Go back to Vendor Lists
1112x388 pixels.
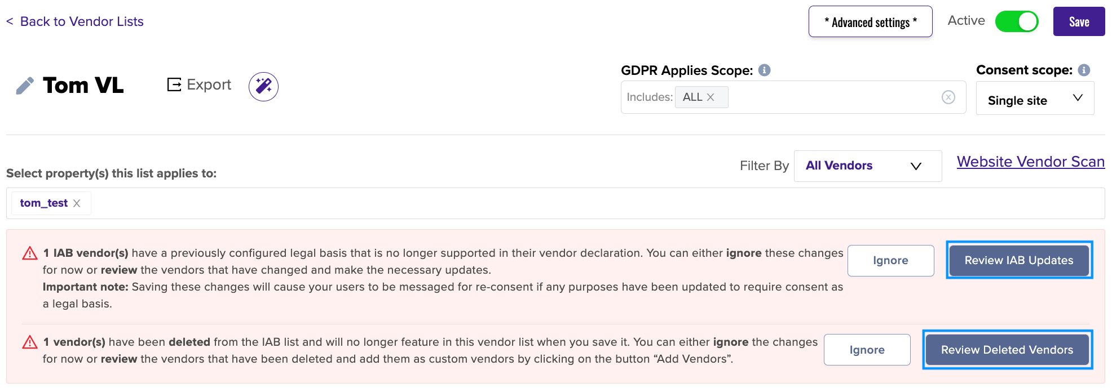tap(75, 21)
